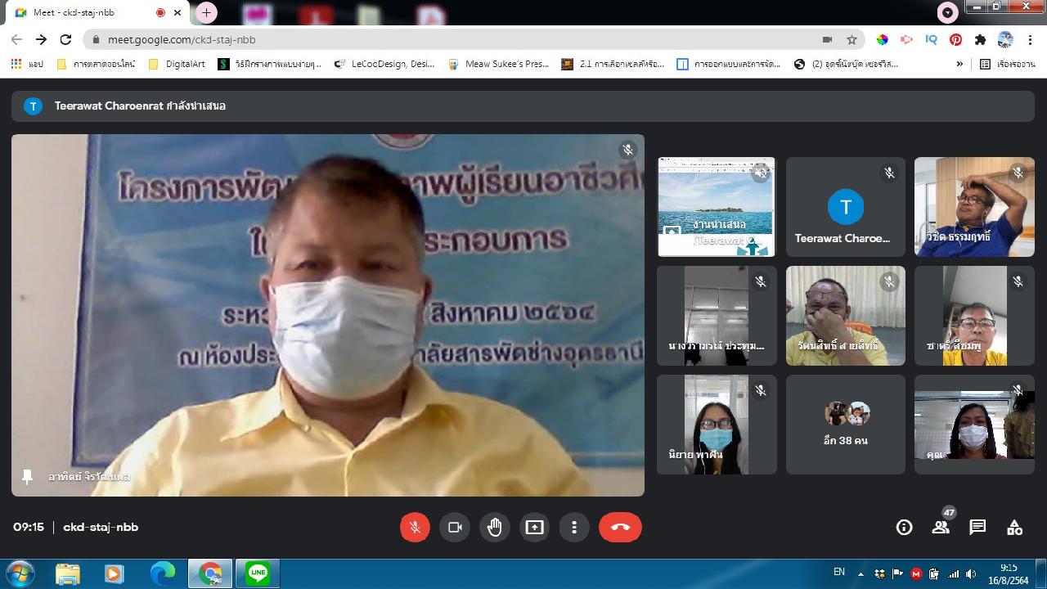Viewport: 1047px width, 589px height.
Task: Open the Chrome profile avatar
Action: pos(1004,39)
